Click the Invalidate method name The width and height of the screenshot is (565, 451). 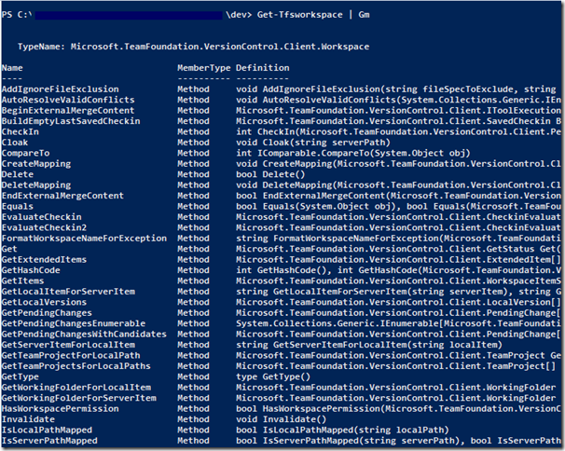[x=26, y=420]
